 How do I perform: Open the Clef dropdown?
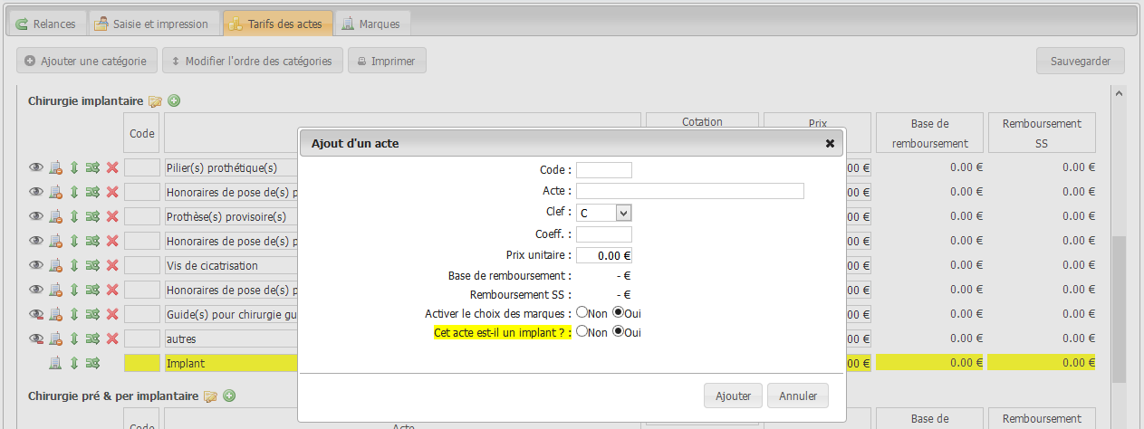pos(604,212)
